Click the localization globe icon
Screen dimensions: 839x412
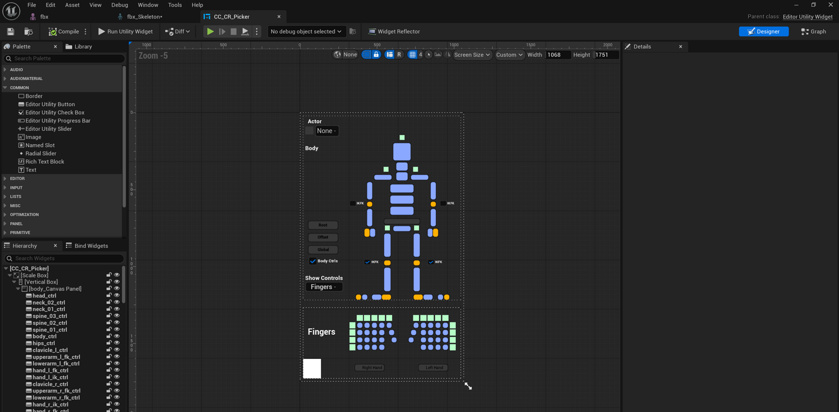pos(337,55)
